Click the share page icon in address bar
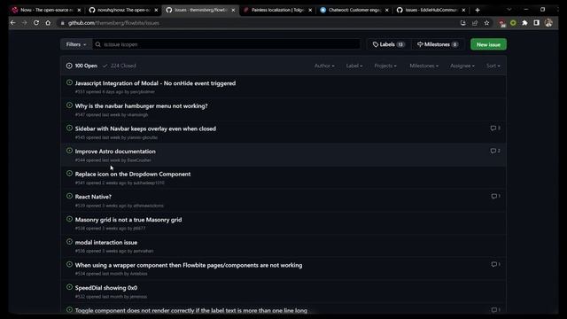Image resolution: width=567 pixels, height=319 pixels. pyautogui.click(x=475, y=23)
